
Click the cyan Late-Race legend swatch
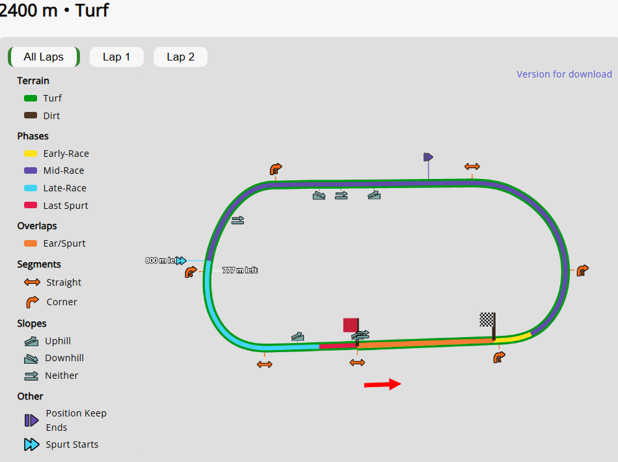pyautogui.click(x=31, y=188)
